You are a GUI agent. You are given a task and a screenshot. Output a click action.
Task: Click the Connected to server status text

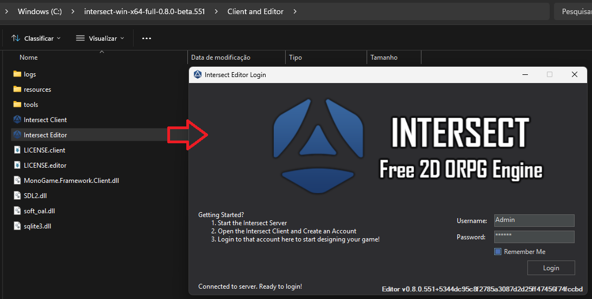250,286
